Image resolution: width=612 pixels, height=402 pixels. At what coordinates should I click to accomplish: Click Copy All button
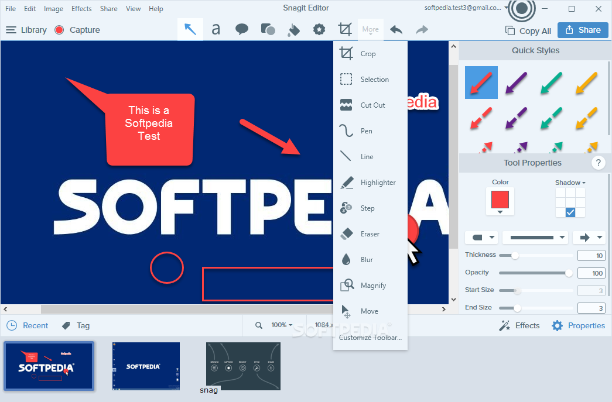[x=528, y=31]
